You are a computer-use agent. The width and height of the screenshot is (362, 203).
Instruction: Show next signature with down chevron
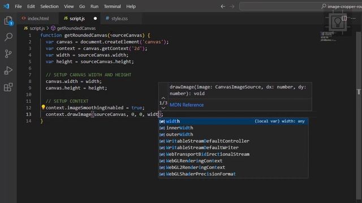pos(163,108)
